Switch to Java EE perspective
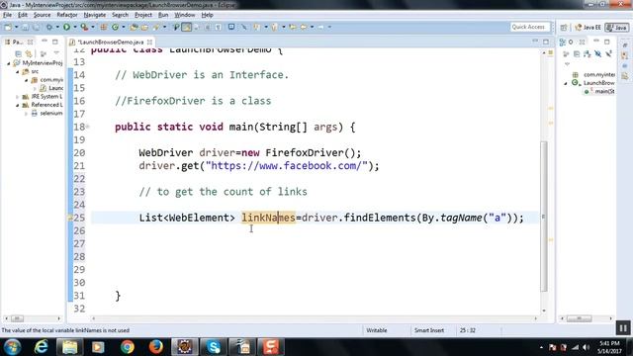633x356 pixels. [x=588, y=28]
